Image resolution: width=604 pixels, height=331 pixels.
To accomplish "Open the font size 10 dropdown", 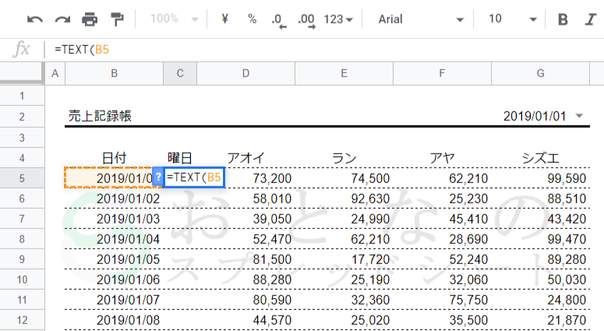I will point(512,19).
